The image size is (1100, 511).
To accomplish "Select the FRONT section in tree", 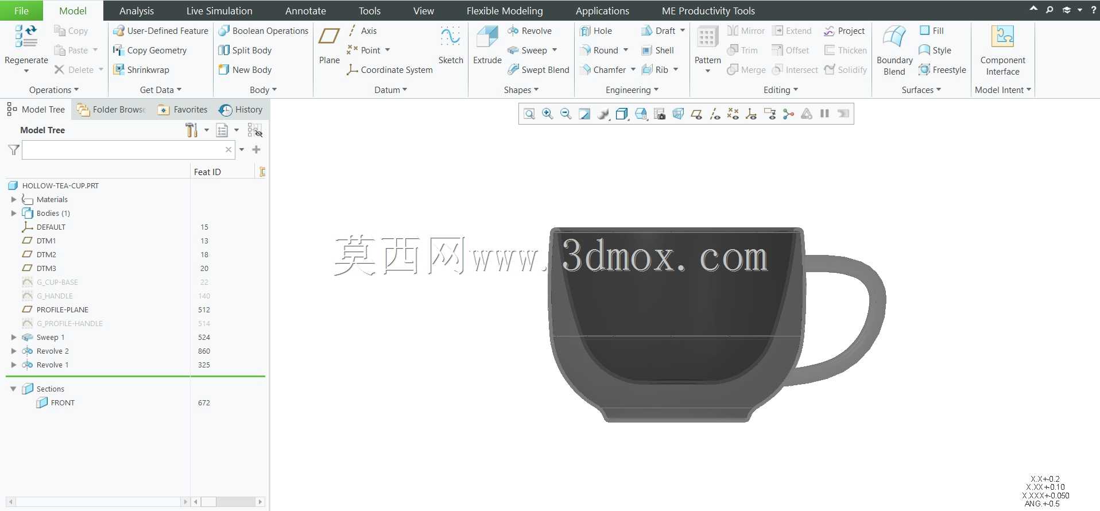I will [56, 403].
